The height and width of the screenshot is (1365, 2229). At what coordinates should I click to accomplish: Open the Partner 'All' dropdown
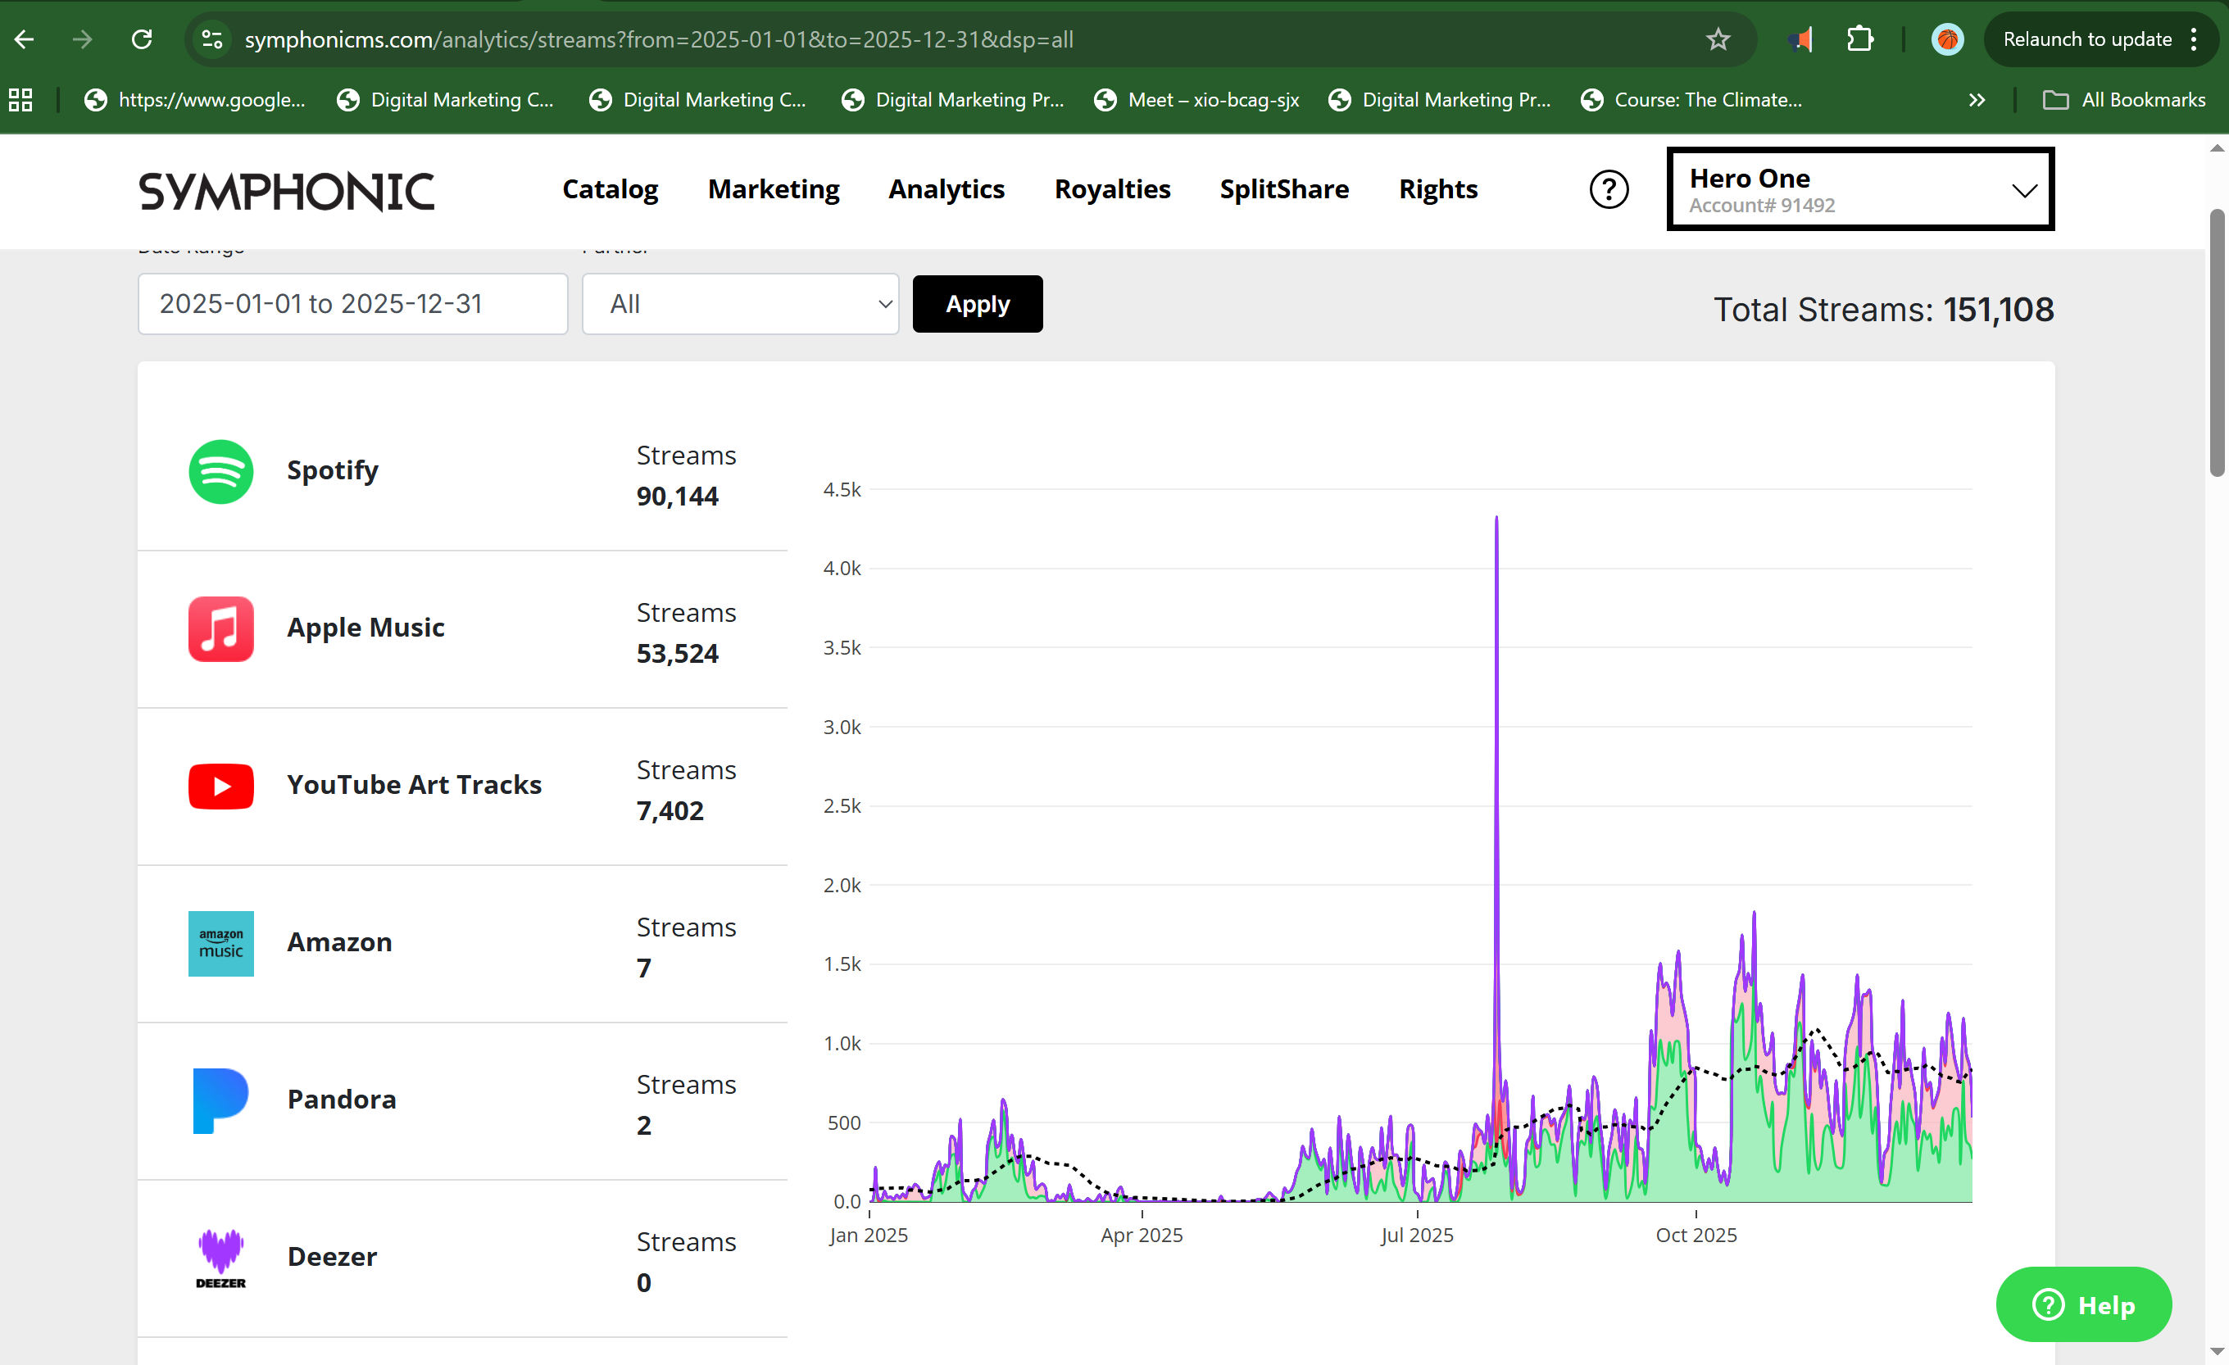(740, 304)
